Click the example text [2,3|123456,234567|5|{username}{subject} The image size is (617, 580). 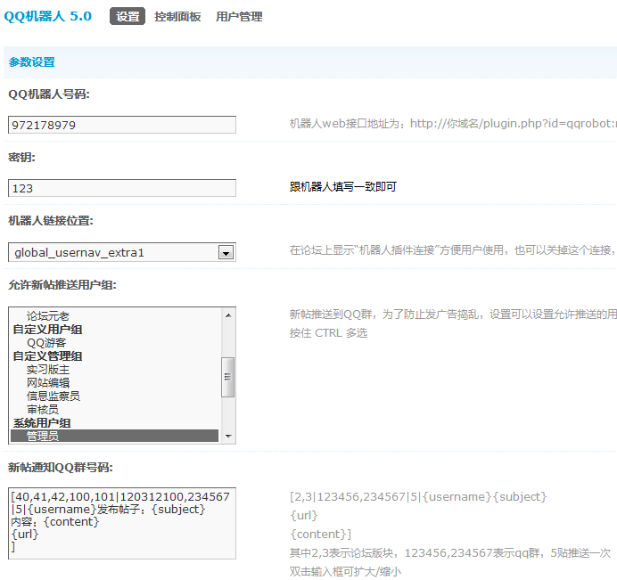coord(418,496)
